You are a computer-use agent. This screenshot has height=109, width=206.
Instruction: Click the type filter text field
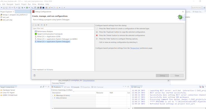(x=63, y=28)
